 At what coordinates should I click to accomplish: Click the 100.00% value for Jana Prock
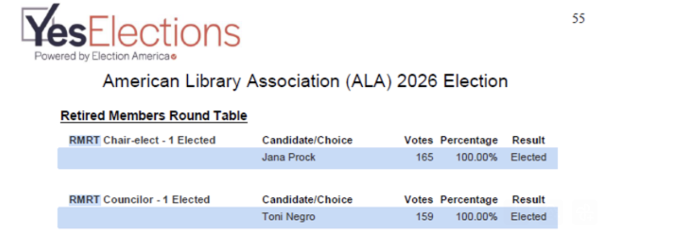(x=476, y=157)
